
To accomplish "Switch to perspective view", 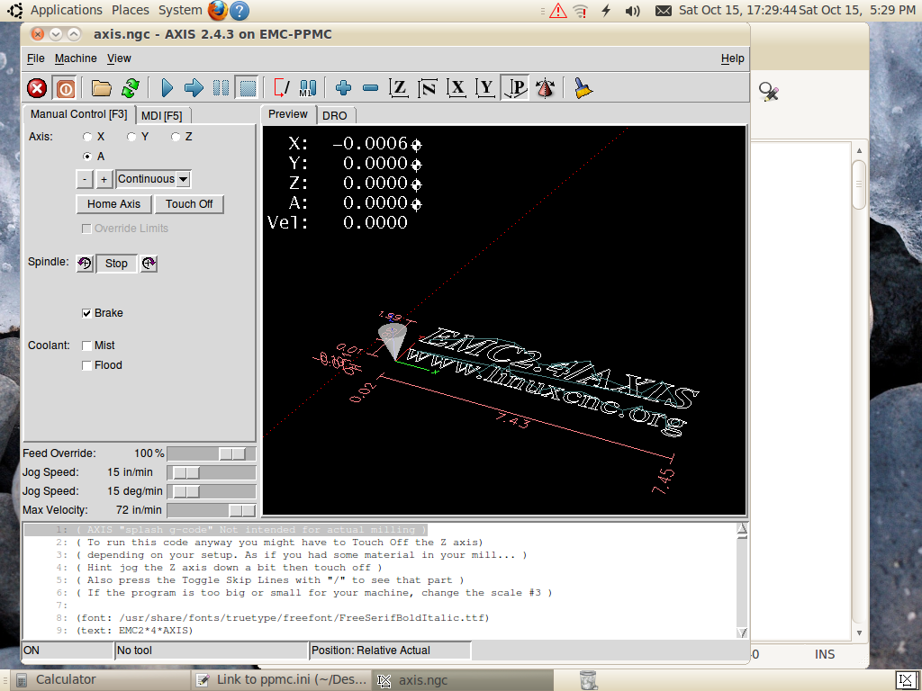I will [x=514, y=89].
